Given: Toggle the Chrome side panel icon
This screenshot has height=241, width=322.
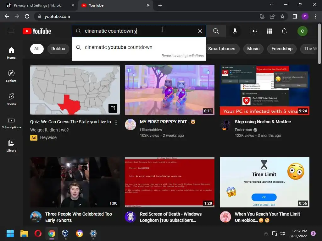Looking at the screenshot, I should 295,16.
